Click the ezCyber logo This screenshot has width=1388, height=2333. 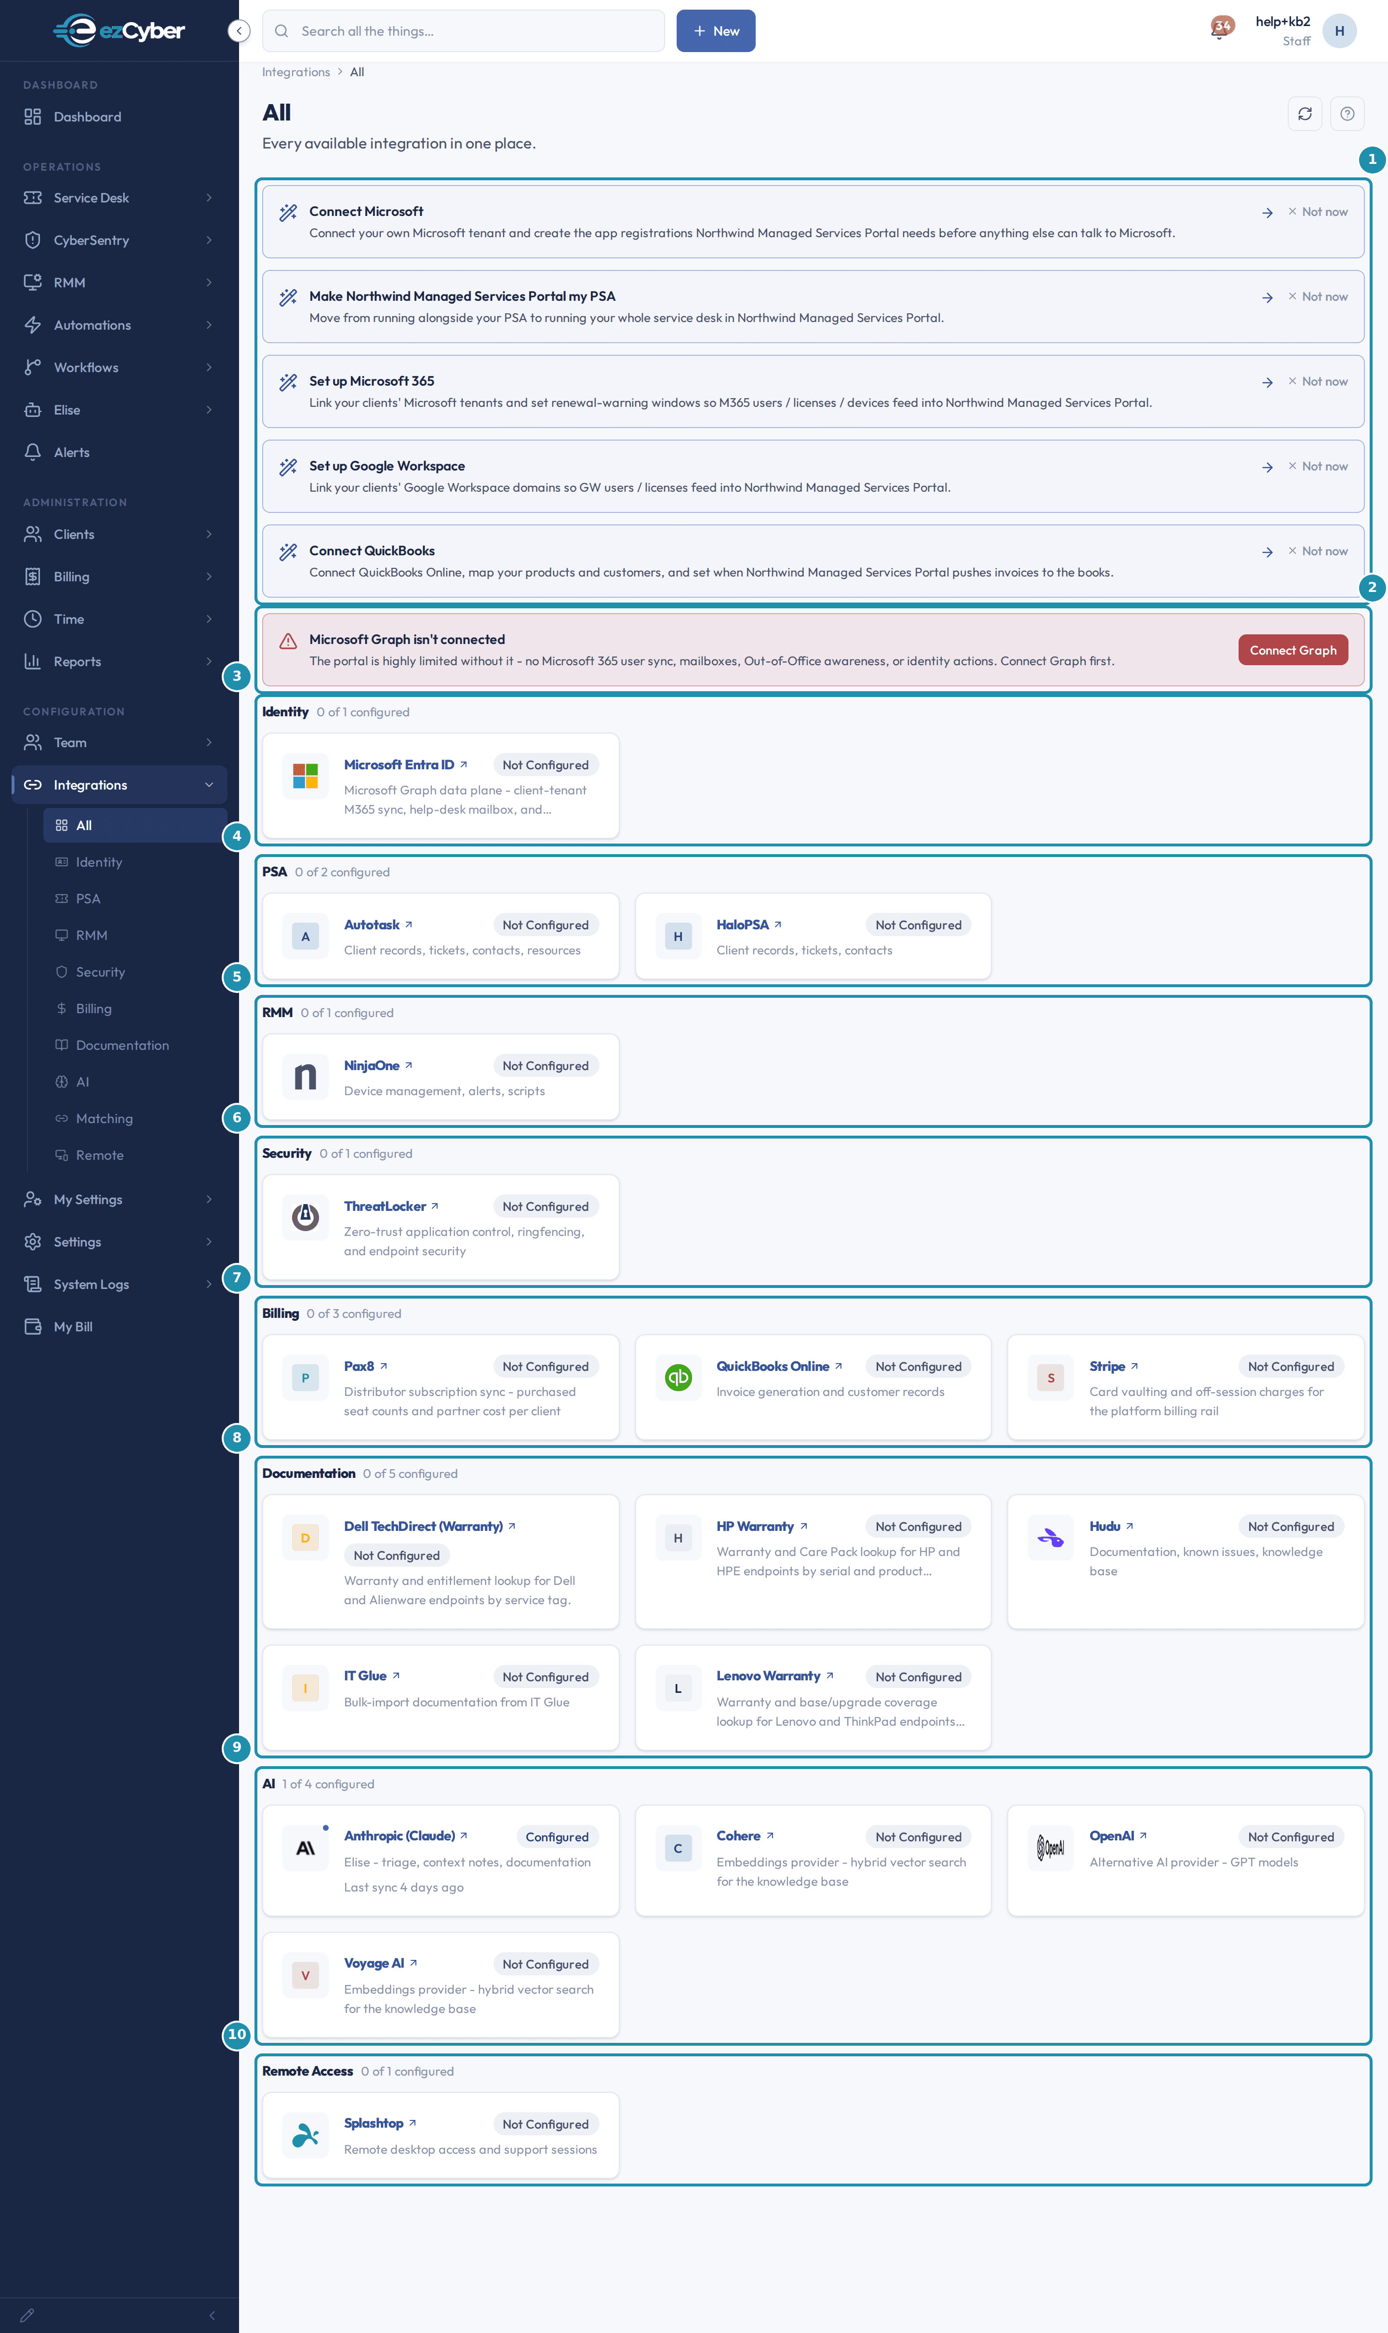pos(119,31)
